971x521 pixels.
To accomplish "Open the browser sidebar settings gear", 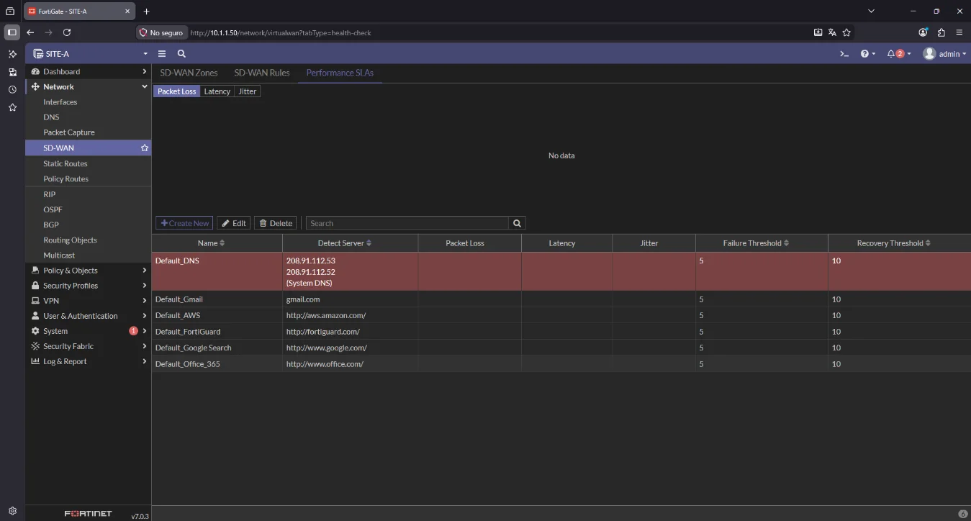I will 12,511.
